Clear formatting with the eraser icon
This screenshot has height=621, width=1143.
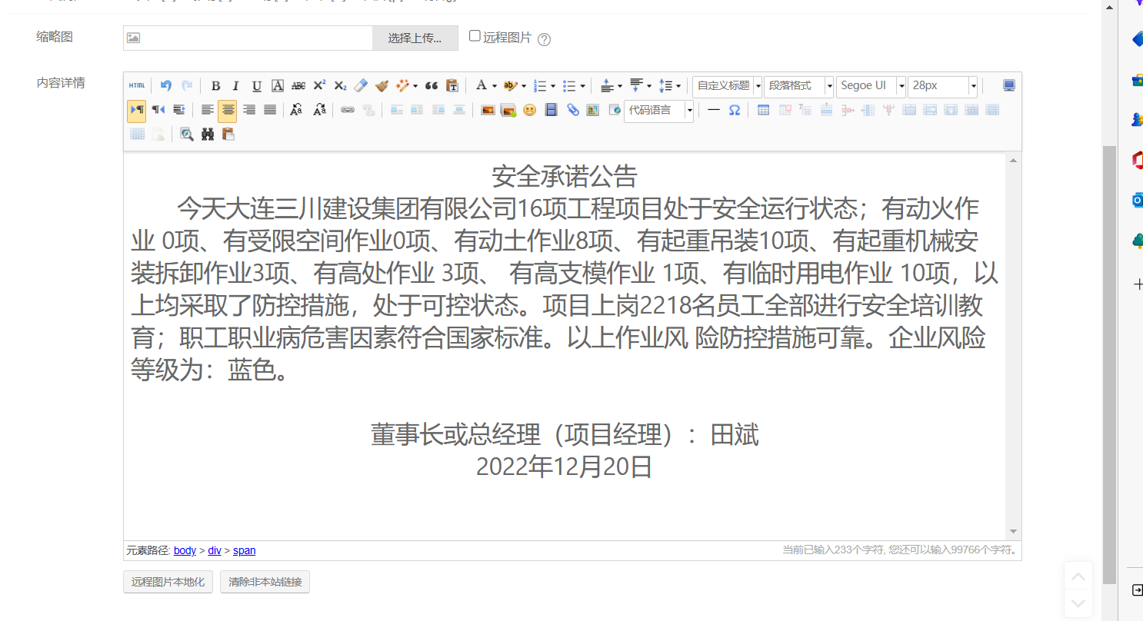coord(361,86)
